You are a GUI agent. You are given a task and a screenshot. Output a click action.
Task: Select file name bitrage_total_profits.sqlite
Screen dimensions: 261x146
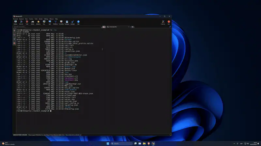coord(79,43)
